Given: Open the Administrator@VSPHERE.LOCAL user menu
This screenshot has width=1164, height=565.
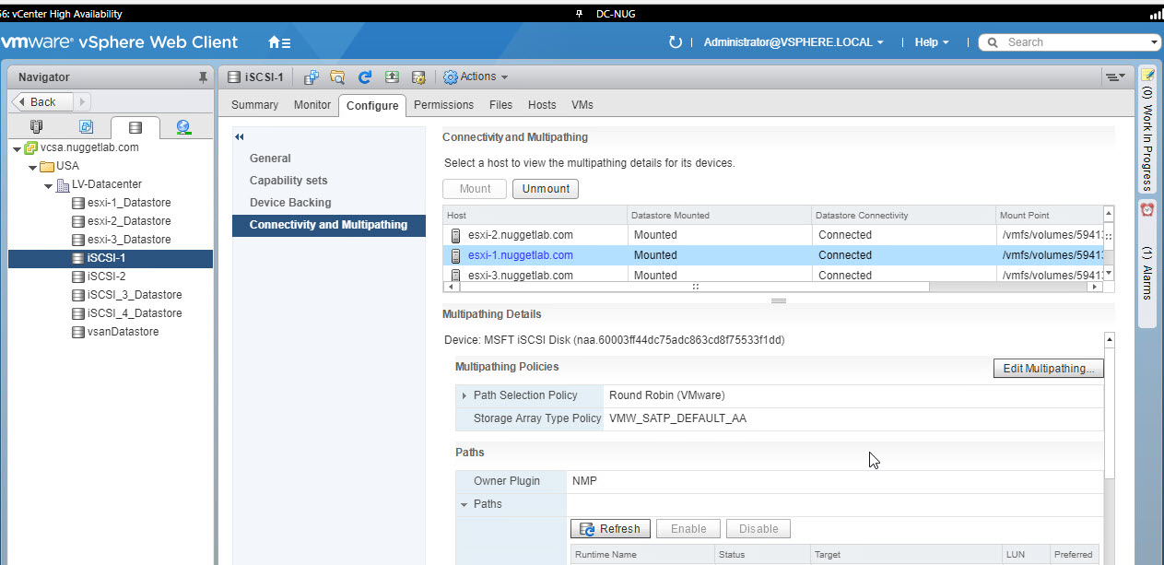Looking at the screenshot, I should 793,42.
